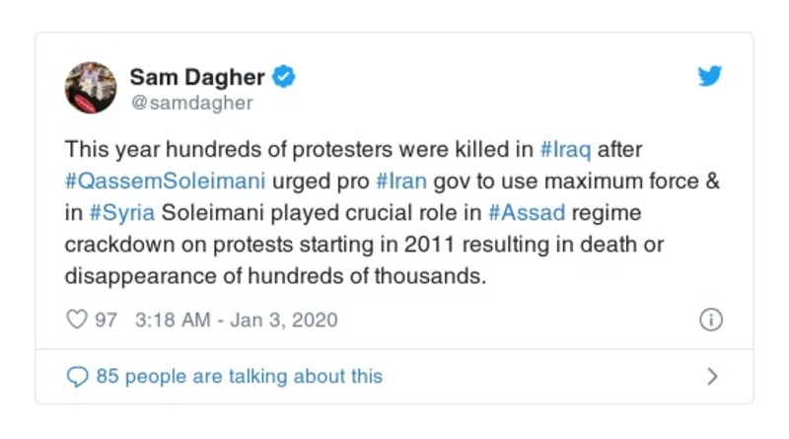Open the 3:18 AM - Jan 3, 2020 timestamp
This screenshot has width=789, height=439.
237,320
